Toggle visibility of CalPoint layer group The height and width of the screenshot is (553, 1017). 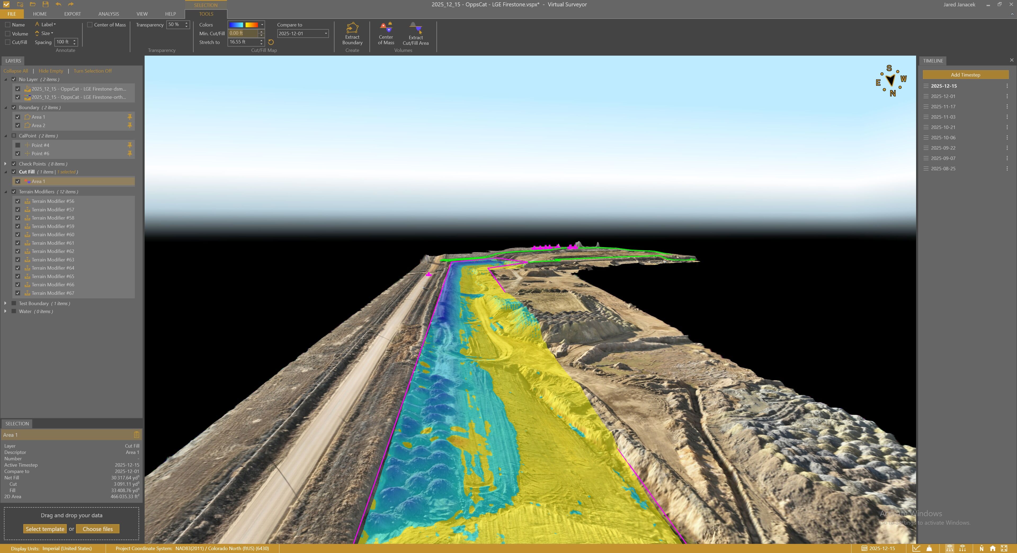14,135
